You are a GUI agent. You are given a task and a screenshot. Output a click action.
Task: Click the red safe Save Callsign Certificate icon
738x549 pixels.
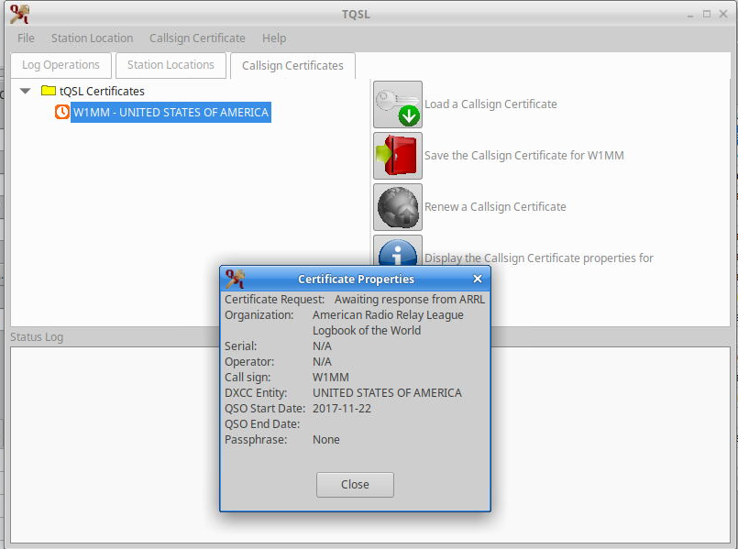click(398, 156)
